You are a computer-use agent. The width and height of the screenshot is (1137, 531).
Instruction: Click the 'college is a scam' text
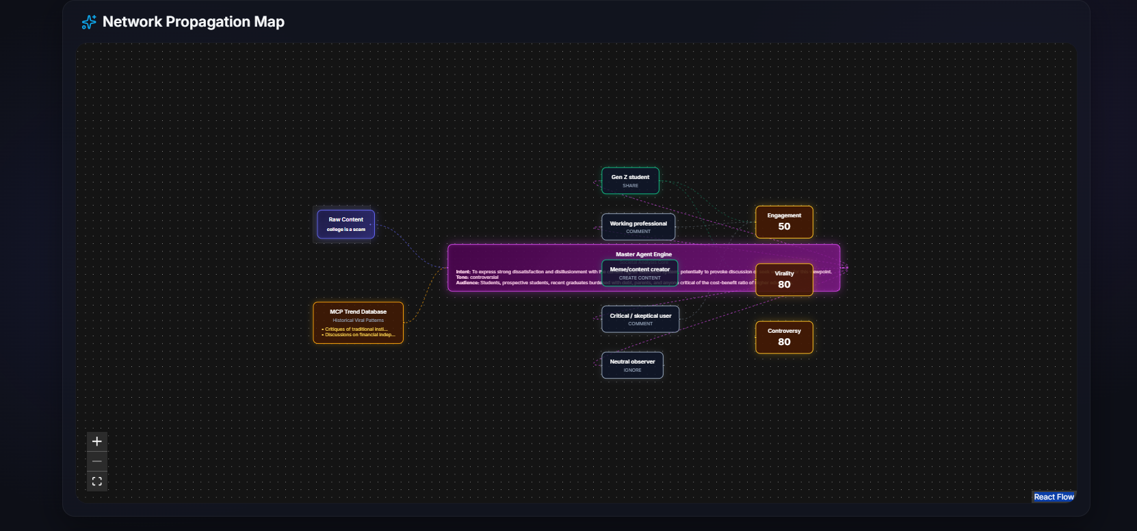click(x=345, y=230)
